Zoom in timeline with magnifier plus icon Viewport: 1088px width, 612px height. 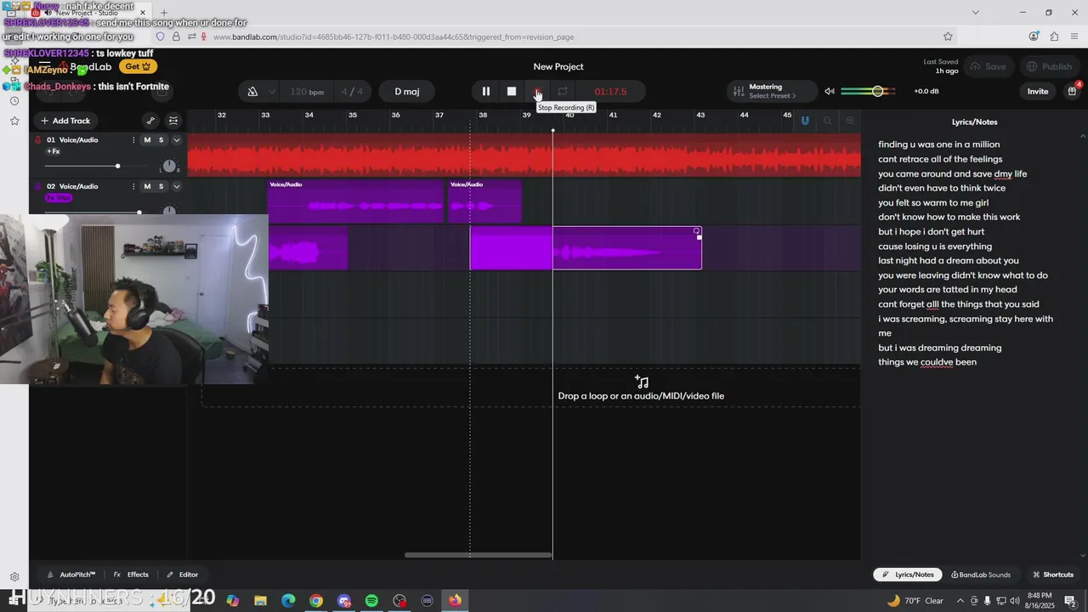coord(850,121)
